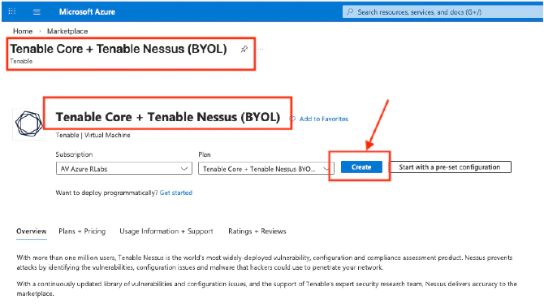Image resolution: width=544 pixels, height=308 pixels.
Task: Click the paragraph starting 'With a continuously updated library'
Action: (267, 288)
